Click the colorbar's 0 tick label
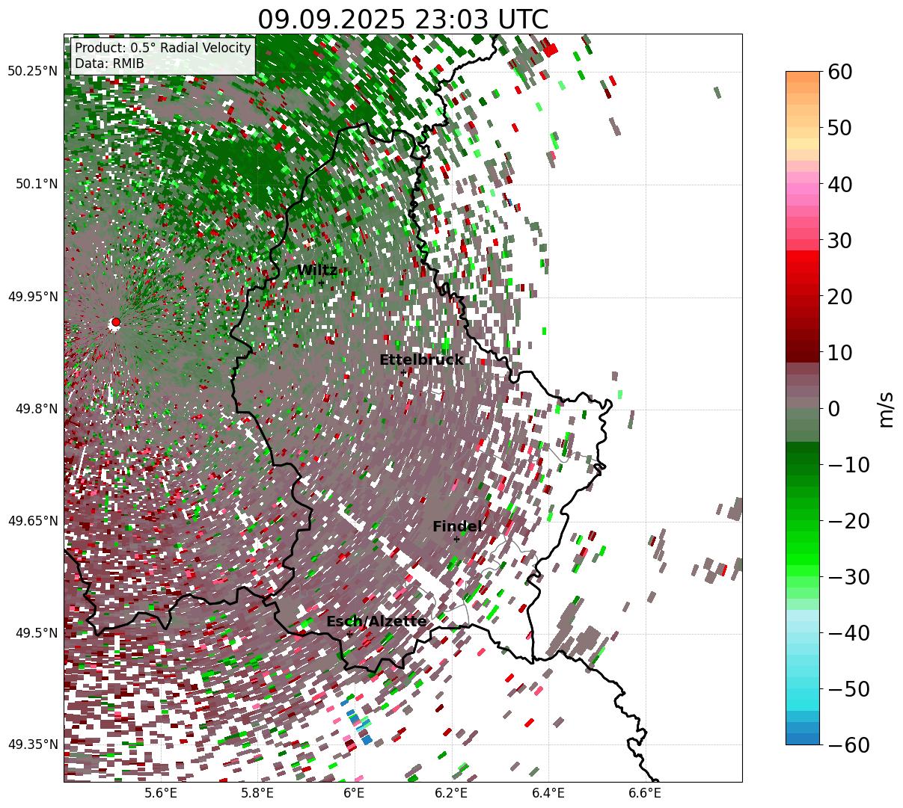The width and height of the screenshot is (903, 808). click(833, 409)
